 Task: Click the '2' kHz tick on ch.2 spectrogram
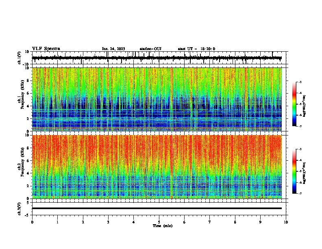pos(28,186)
